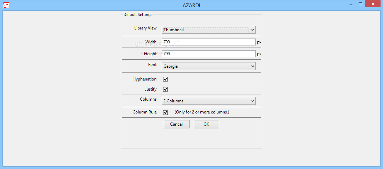This screenshot has height=169, width=383.
Task: Toggle the Justify checkbox
Action: [165, 89]
